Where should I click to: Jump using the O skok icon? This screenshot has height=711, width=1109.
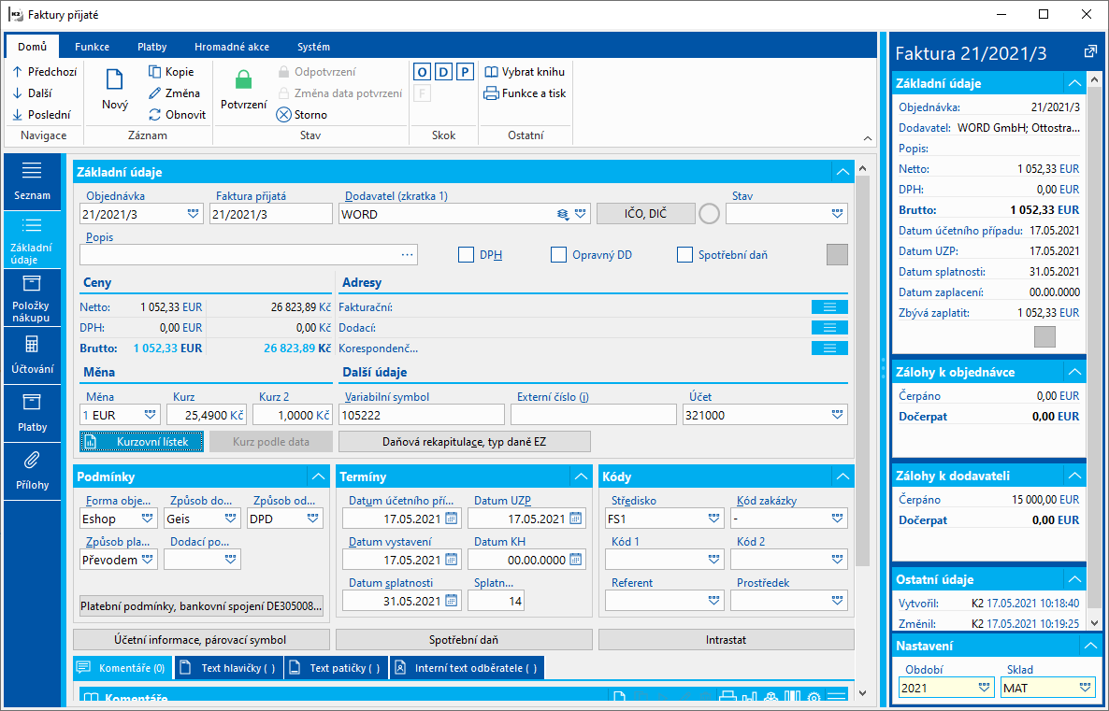(423, 72)
